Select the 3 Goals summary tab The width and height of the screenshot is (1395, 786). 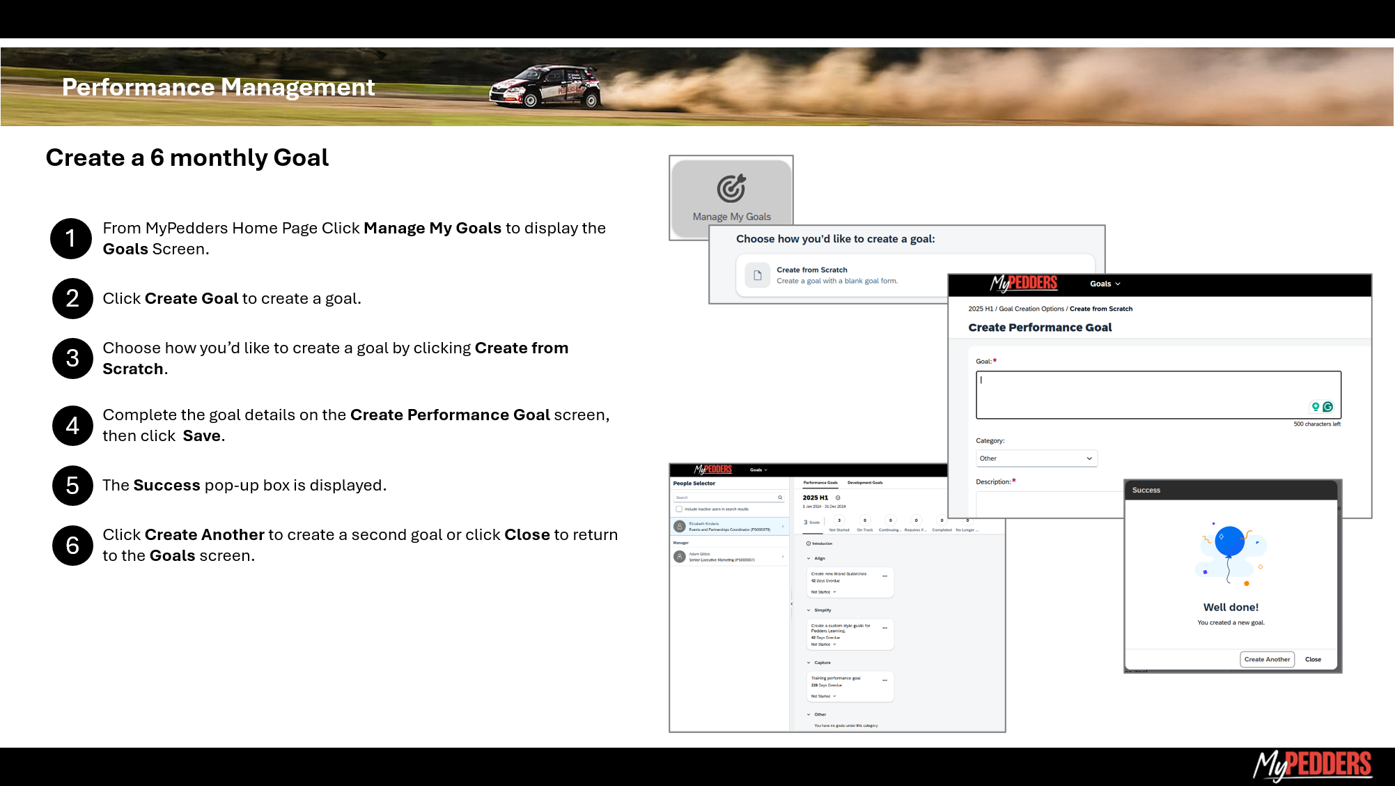pos(812,523)
